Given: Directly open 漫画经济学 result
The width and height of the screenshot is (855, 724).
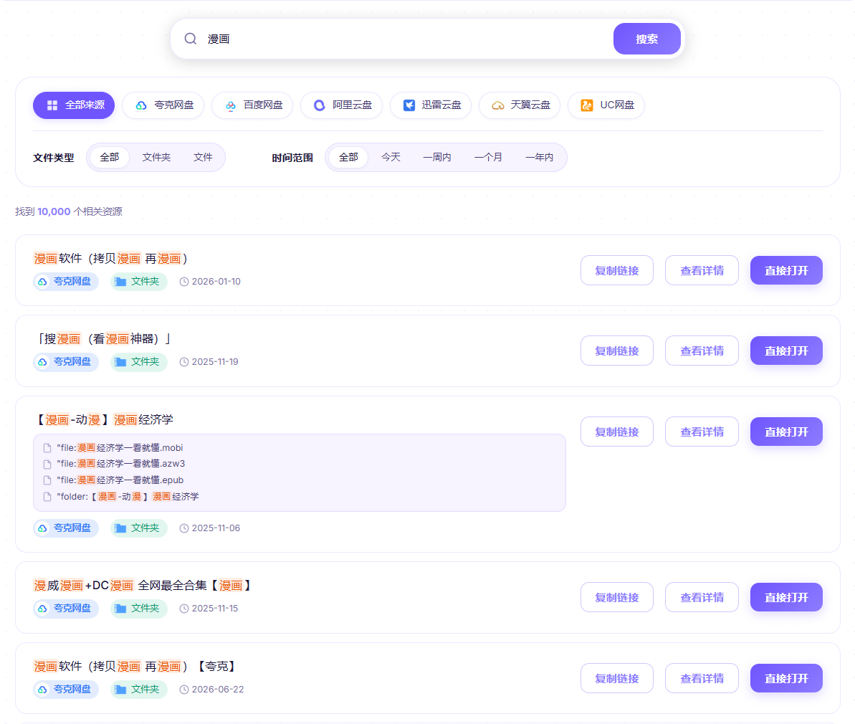Looking at the screenshot, I should coord(786,432).
